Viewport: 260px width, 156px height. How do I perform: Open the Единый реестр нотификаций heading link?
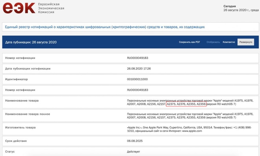tap(105, 27)
